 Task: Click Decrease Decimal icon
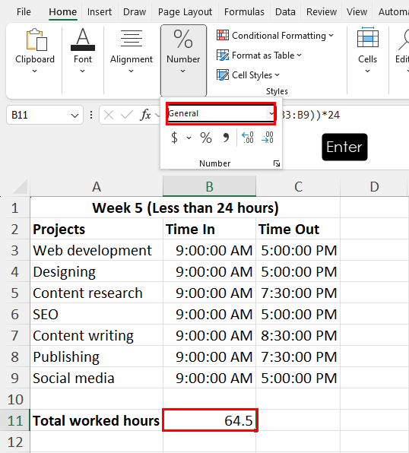click(x=268, y=138)
